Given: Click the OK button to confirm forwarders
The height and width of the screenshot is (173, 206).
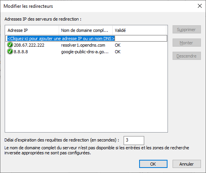Looking at the screenshot, I should 153,164.
